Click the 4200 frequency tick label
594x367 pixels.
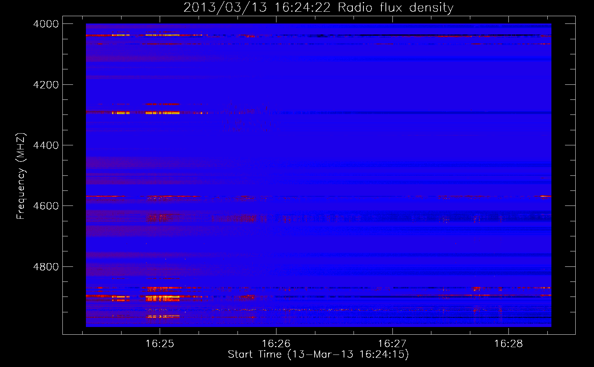pos(46,84)
